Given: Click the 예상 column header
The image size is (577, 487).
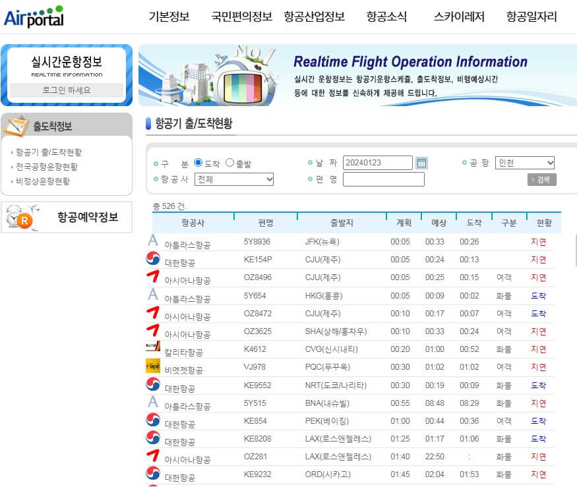Looking at the screenshot, I should click(x=439, y=223).
